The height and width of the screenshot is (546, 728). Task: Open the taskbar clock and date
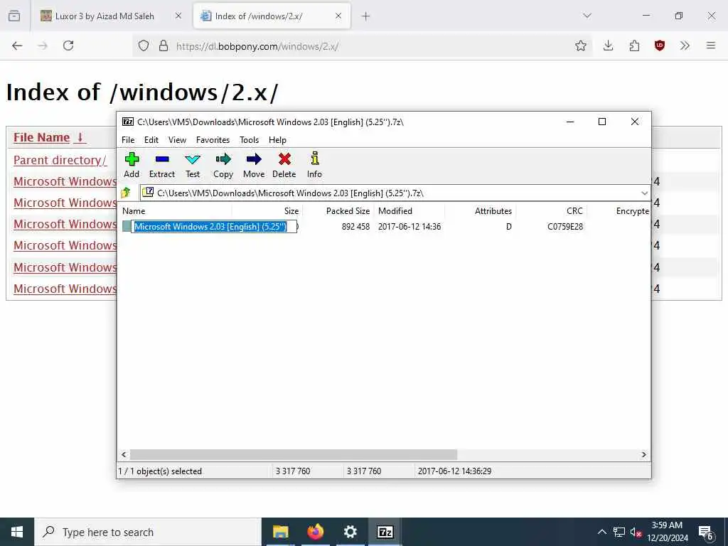(x=667, y=532)
